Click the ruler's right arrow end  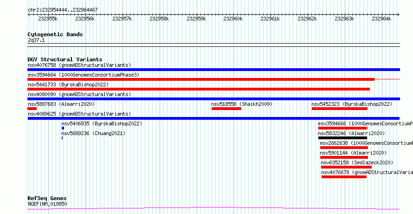pos(399,14)
